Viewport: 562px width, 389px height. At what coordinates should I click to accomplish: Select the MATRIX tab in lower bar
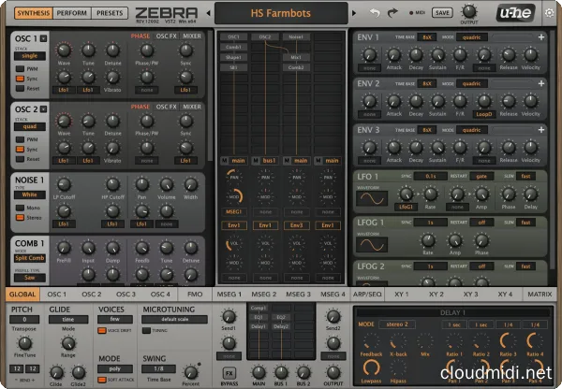pyautogui.click(x=539, y=294)
